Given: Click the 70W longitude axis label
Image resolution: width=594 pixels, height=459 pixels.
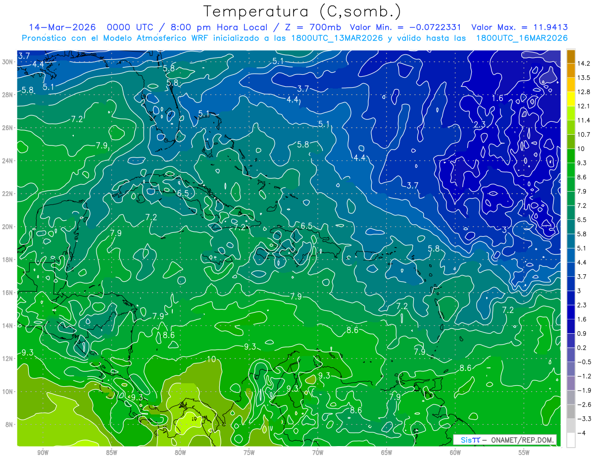Looking at the screenshot, I should 318,453.
